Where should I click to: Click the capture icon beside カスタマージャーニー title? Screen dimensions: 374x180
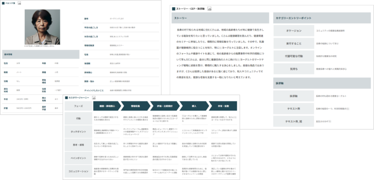(94, 98)
